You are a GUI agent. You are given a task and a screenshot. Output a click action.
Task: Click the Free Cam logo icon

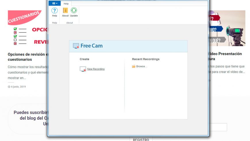[x=76, y=46]
